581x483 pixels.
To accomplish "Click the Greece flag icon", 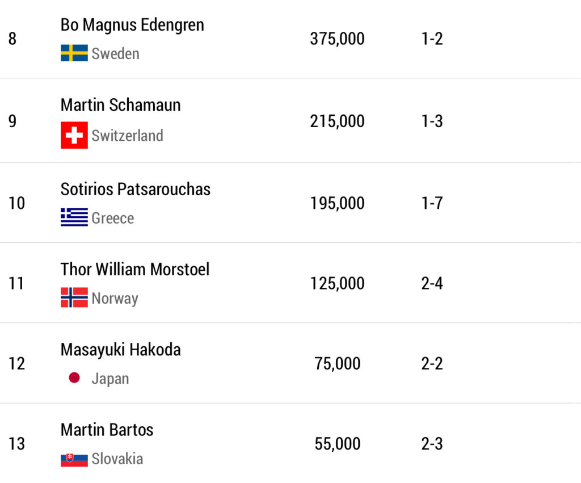I will click(74, 217).
